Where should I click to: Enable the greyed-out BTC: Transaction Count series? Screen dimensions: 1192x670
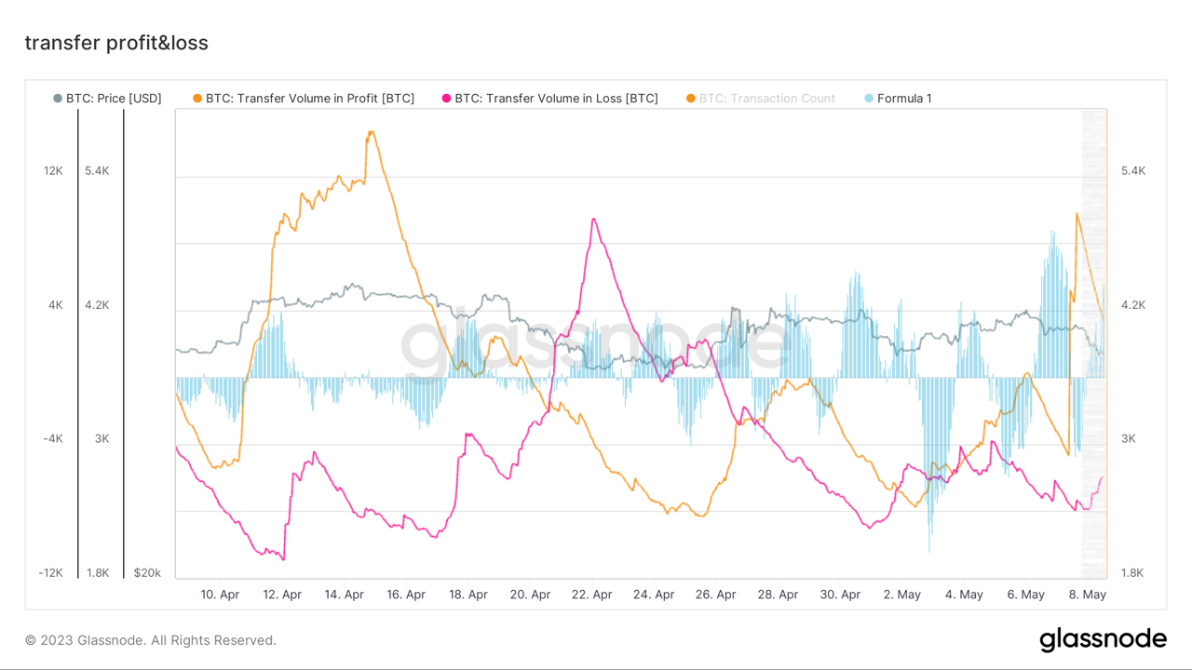pyautogui.click(x=760, y=98)
